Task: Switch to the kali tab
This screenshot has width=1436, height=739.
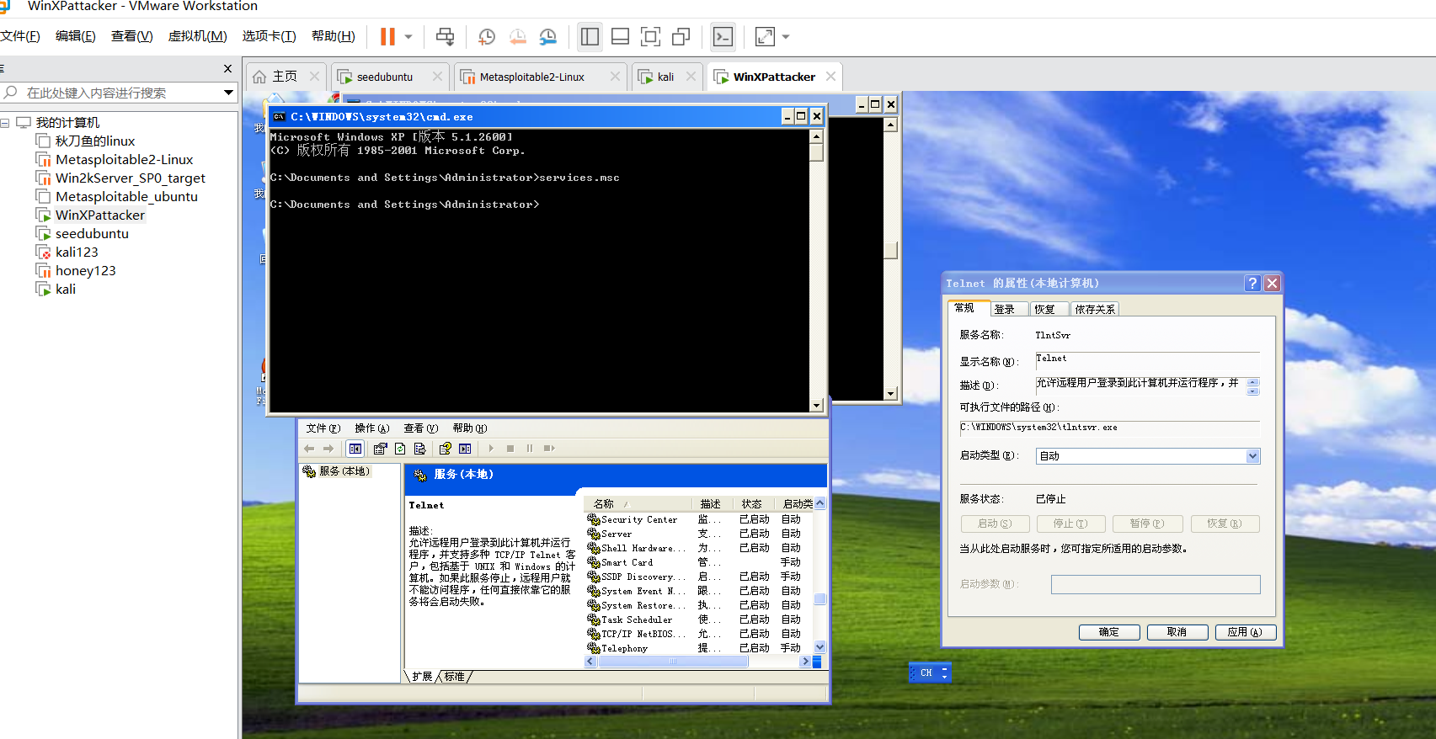Action: (665, 77)
